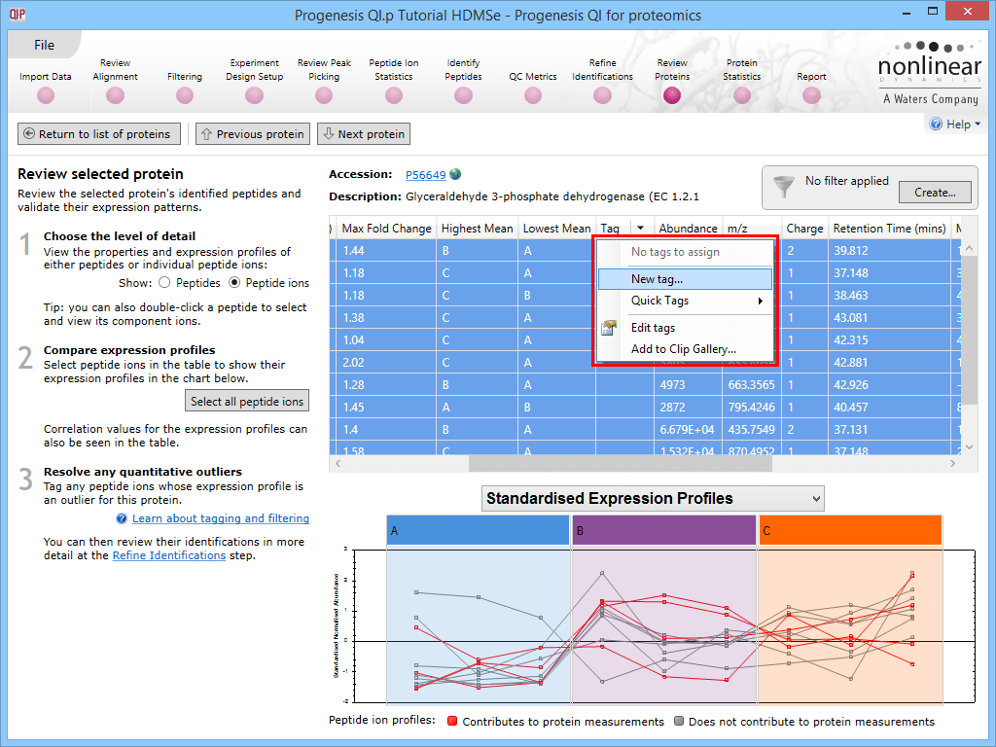Click the filter funnel icon
The image size is (996, 747).
point(784,188)
